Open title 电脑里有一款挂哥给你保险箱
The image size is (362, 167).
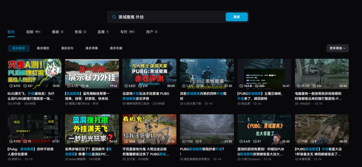[x=318, y=96]
